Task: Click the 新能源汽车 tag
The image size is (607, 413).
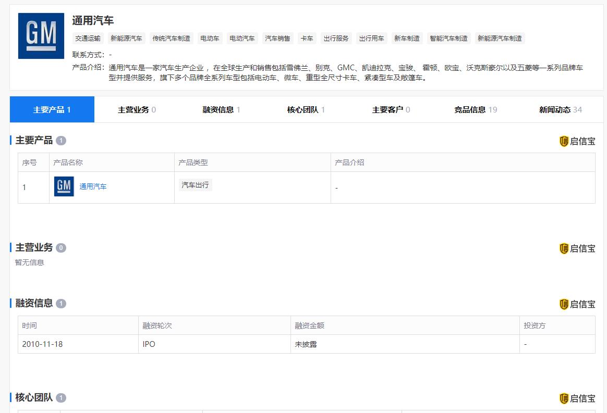Action: (126, 39)
